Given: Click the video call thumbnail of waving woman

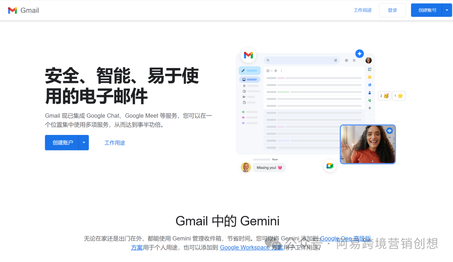Looking at the screenshot, I should pyautogui.click(x=368, y=144).
